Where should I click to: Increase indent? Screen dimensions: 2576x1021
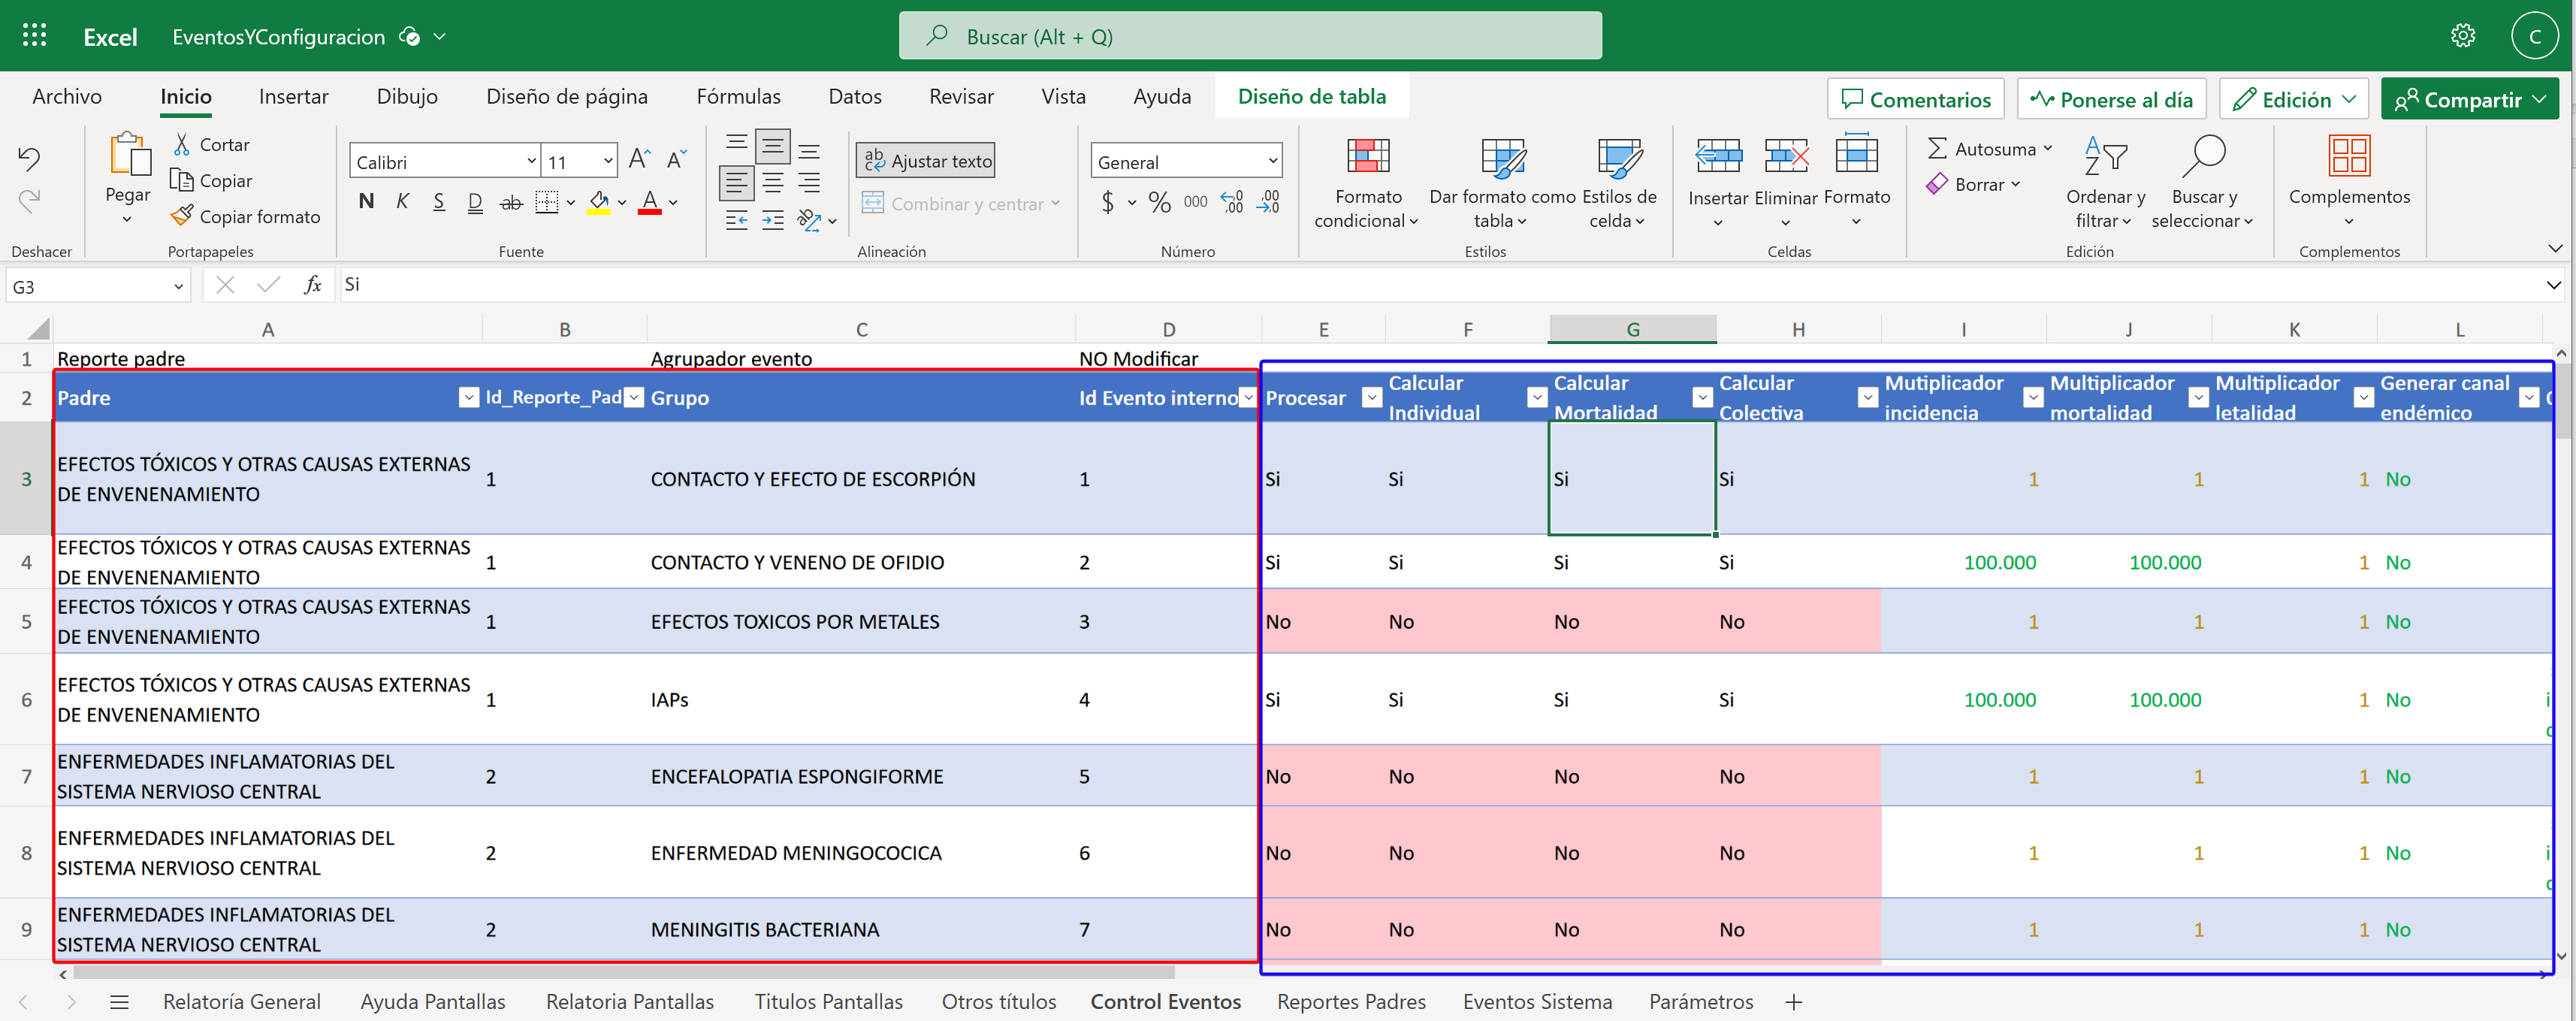pyautogui.click(x=773, y=220)
